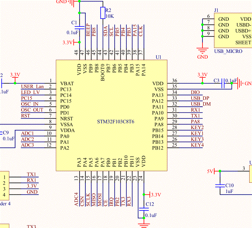Select the ADC4 net label
This screenshot has height=228, width=252.
(x=76, y=199)
